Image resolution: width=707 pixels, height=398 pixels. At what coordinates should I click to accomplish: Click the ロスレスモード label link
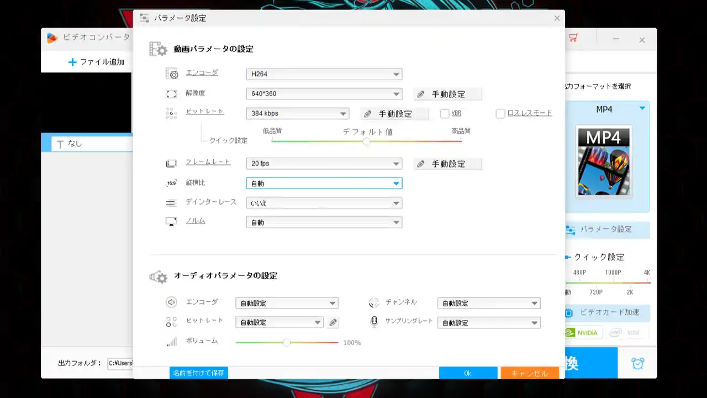[x=530, y=113]
